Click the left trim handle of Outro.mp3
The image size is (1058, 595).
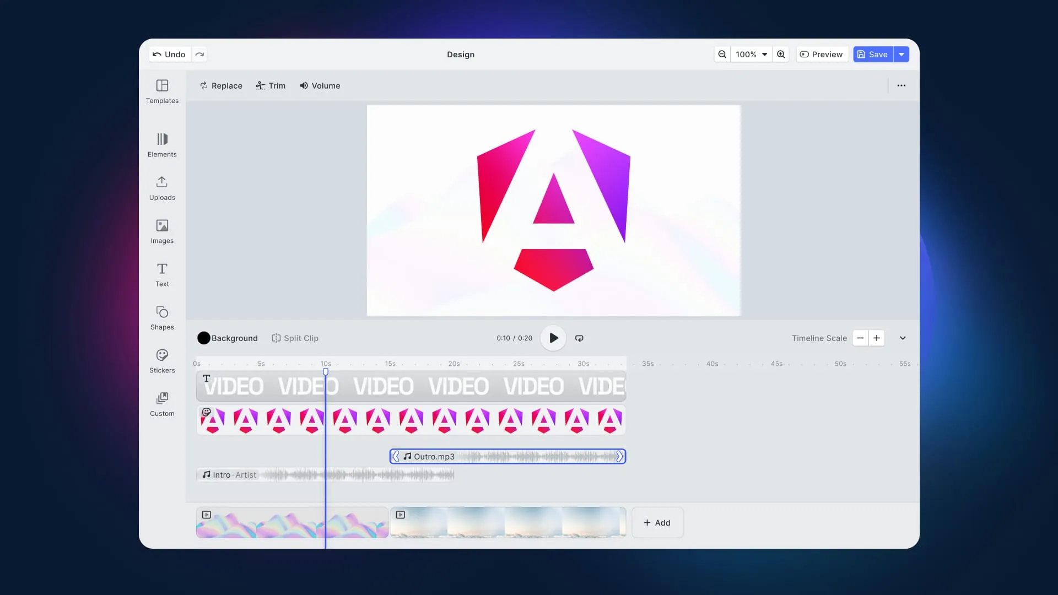(x=396, y=456)
